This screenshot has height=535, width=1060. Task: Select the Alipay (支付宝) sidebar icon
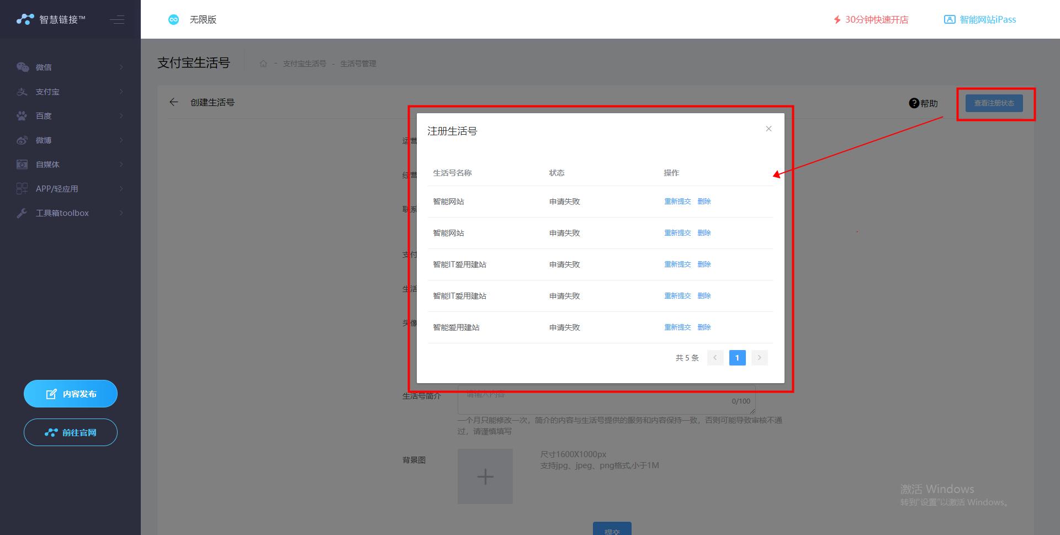(x=22, y=91)
